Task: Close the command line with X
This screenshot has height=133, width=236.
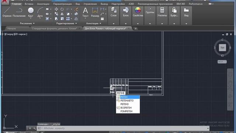Action: click(30, 128)
